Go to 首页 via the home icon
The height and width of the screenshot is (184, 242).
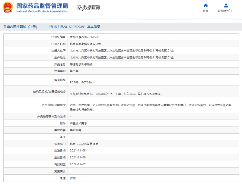(205, 5)
